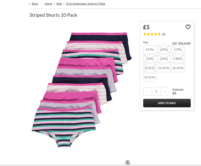
Task: Click the five-star rating icons
Action: tap(152, 34)
